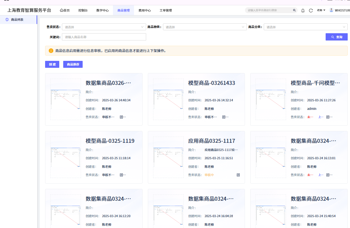
Task: Click detail icon on 应用商品0325-1117 card
Action: 238,175
